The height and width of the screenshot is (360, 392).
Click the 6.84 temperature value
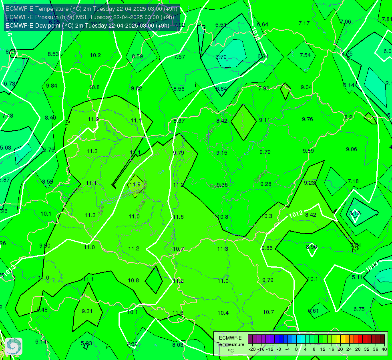(x=221, y=89)
